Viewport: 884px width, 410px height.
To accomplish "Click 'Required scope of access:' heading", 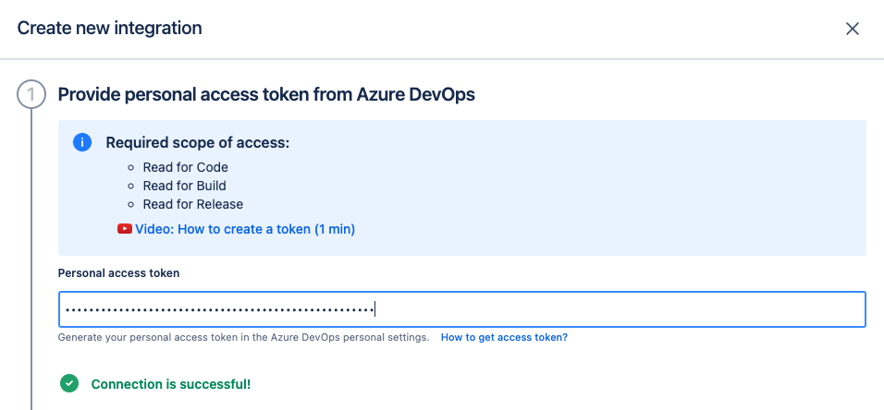I will [x=197, y=143].
